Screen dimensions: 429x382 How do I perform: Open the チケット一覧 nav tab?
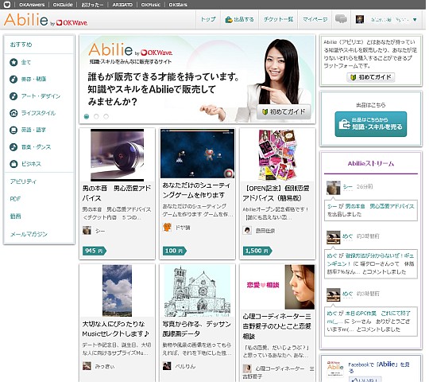(x=278, y=19)
